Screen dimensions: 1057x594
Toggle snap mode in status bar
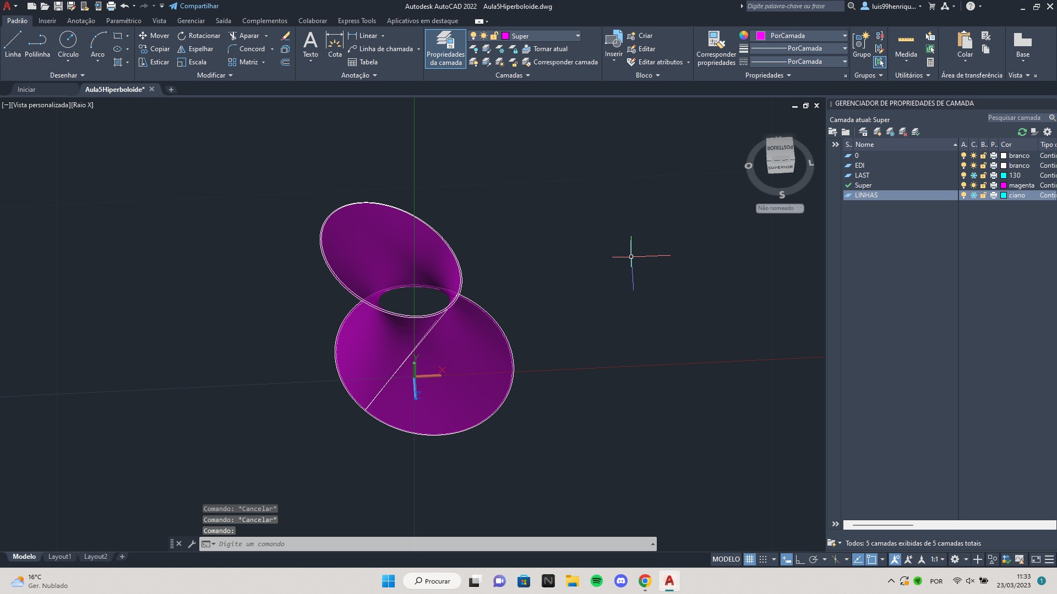pyautogui.click(x=763, y=559)
